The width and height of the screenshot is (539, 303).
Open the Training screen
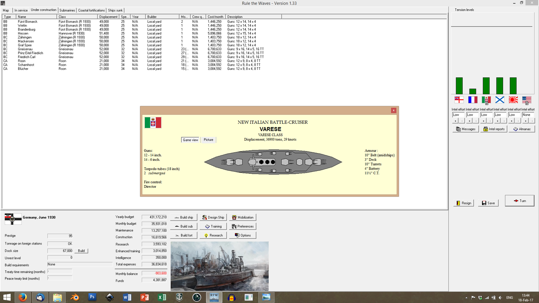pyautogui.click(x=213, y=226)
